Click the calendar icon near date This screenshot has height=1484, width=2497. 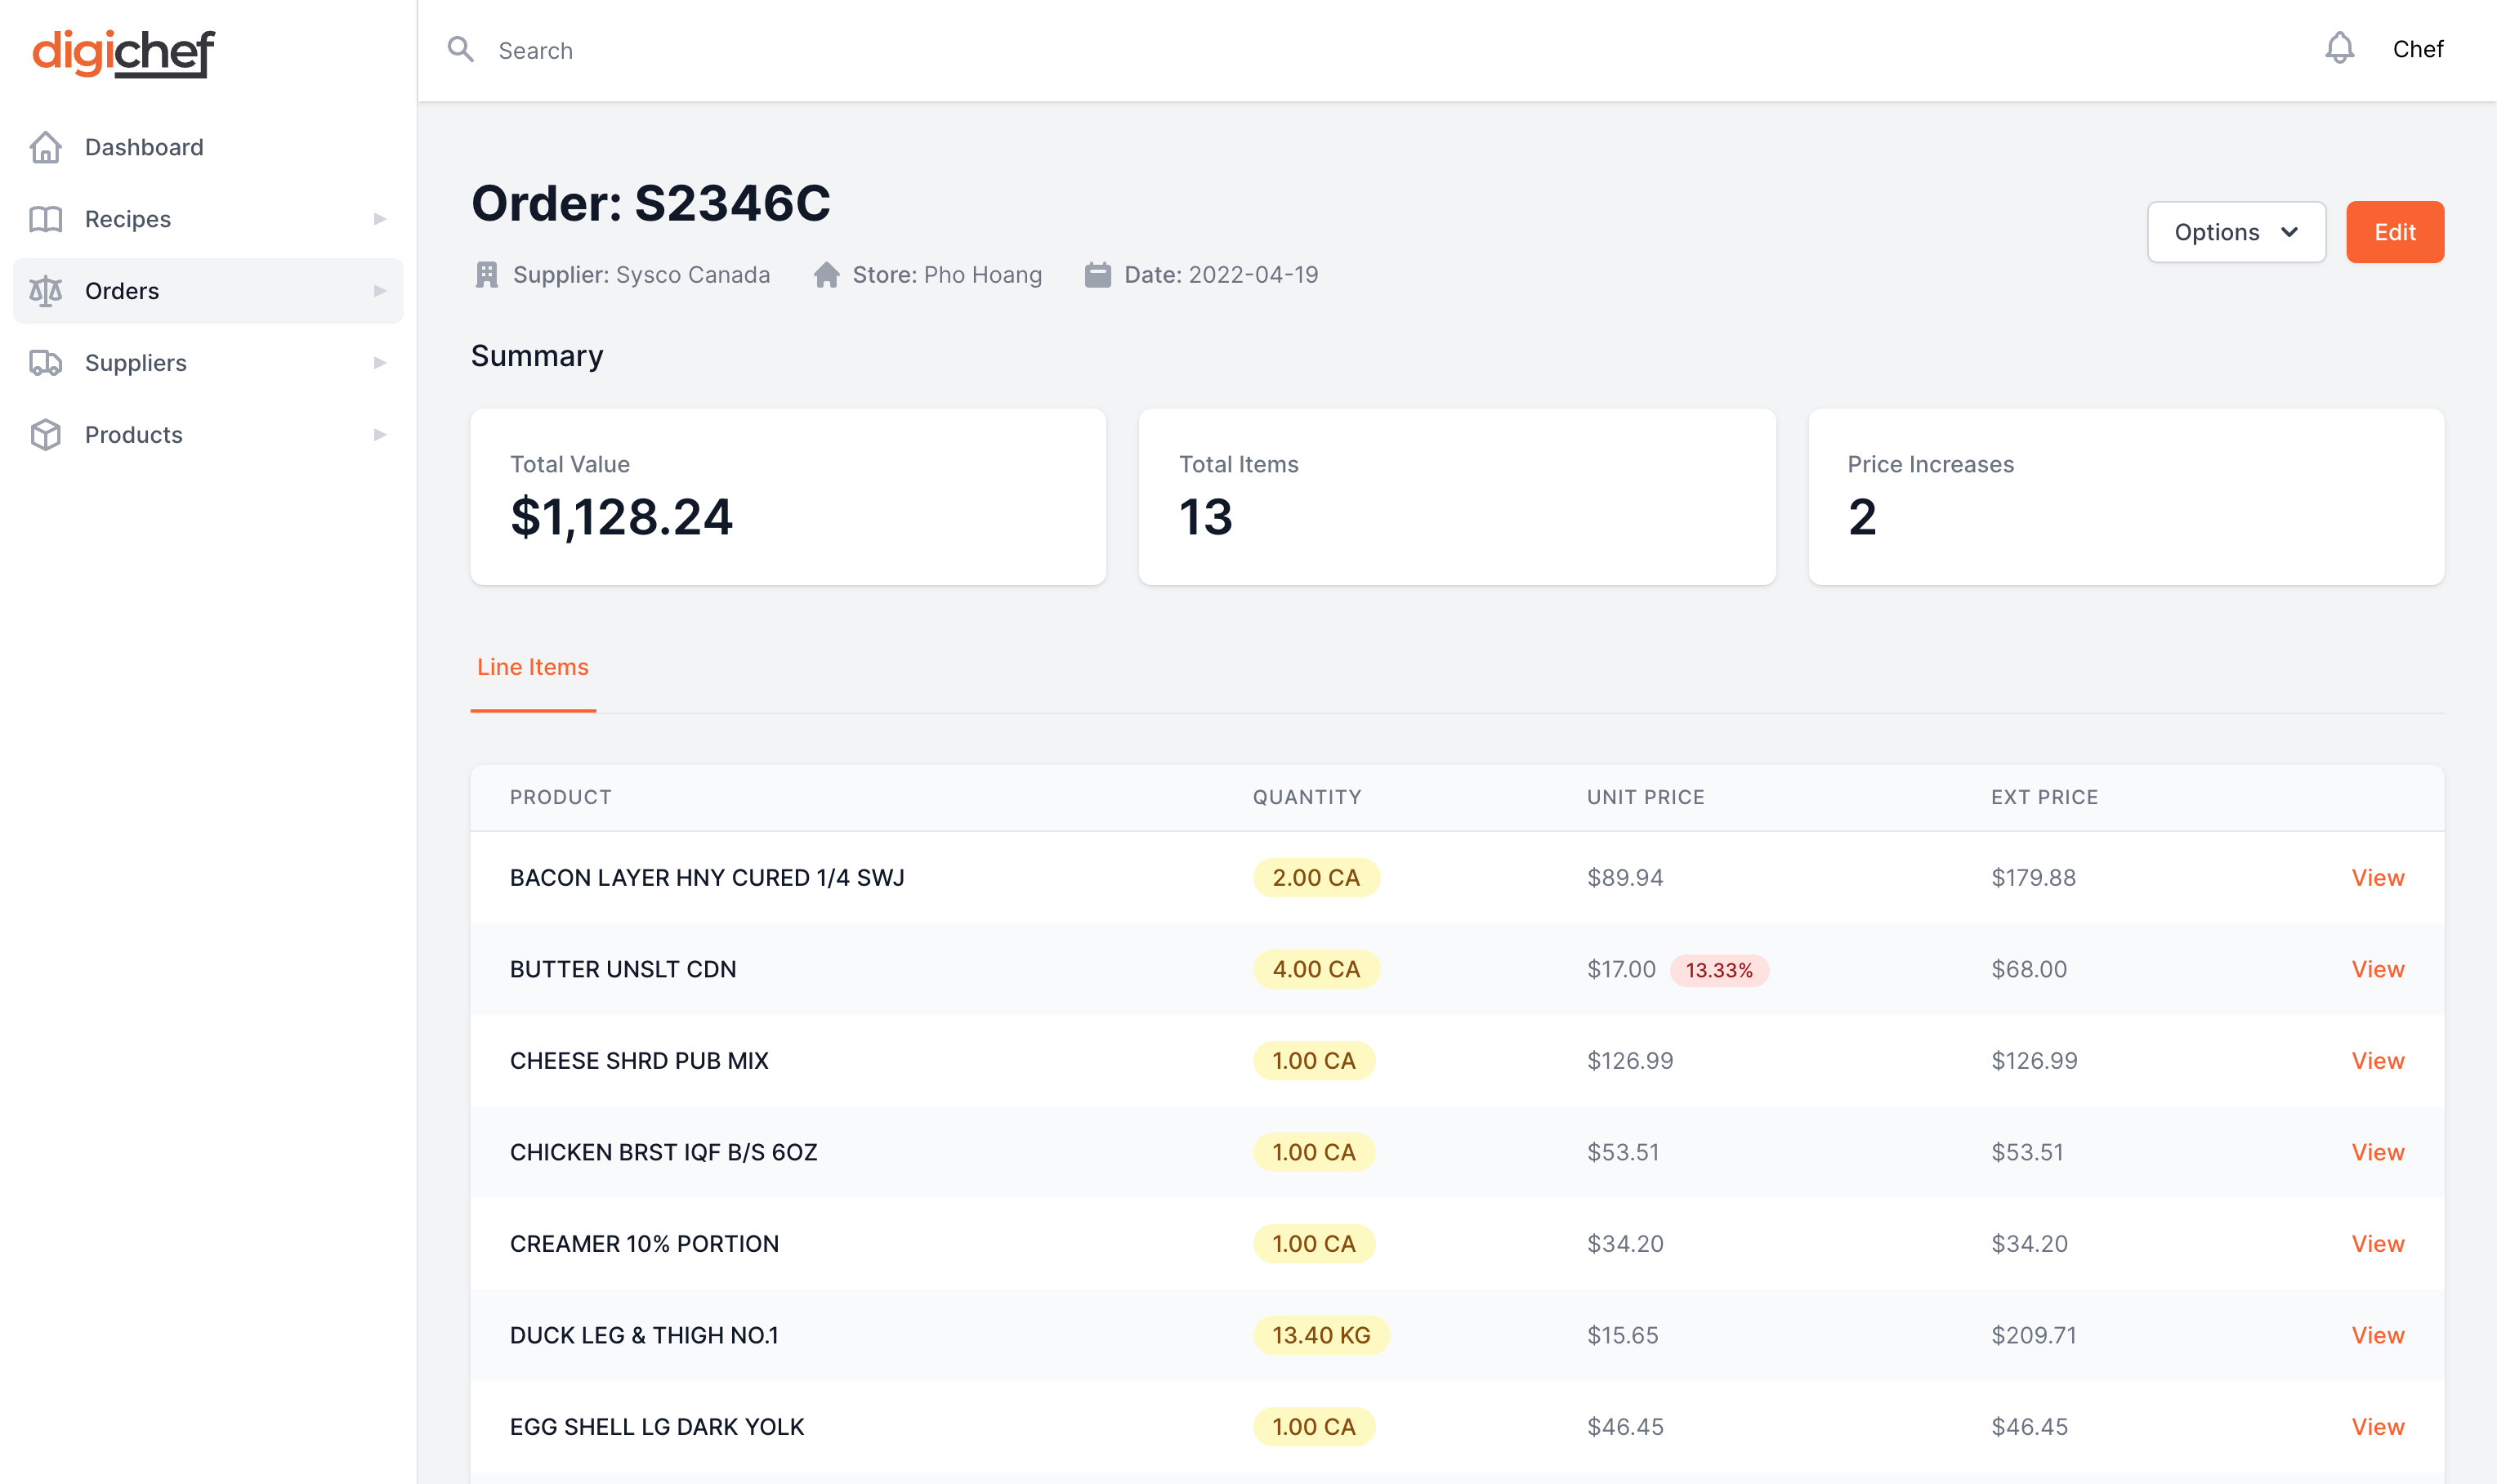(x=1097, y=274)
